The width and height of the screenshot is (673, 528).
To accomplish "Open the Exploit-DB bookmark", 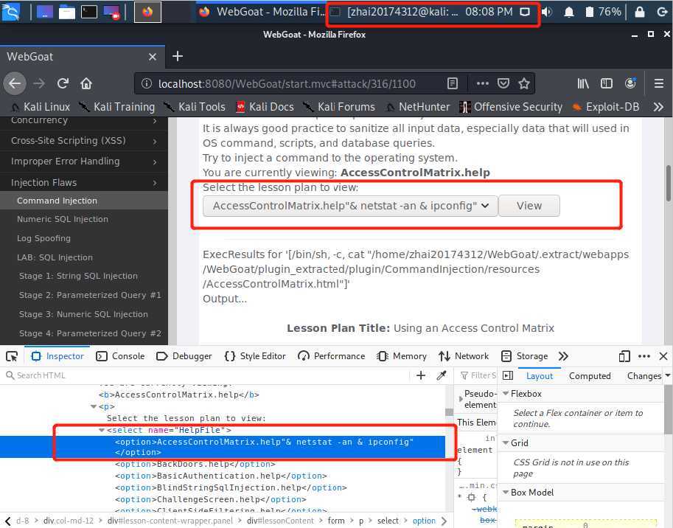I will tap(606, 106).
